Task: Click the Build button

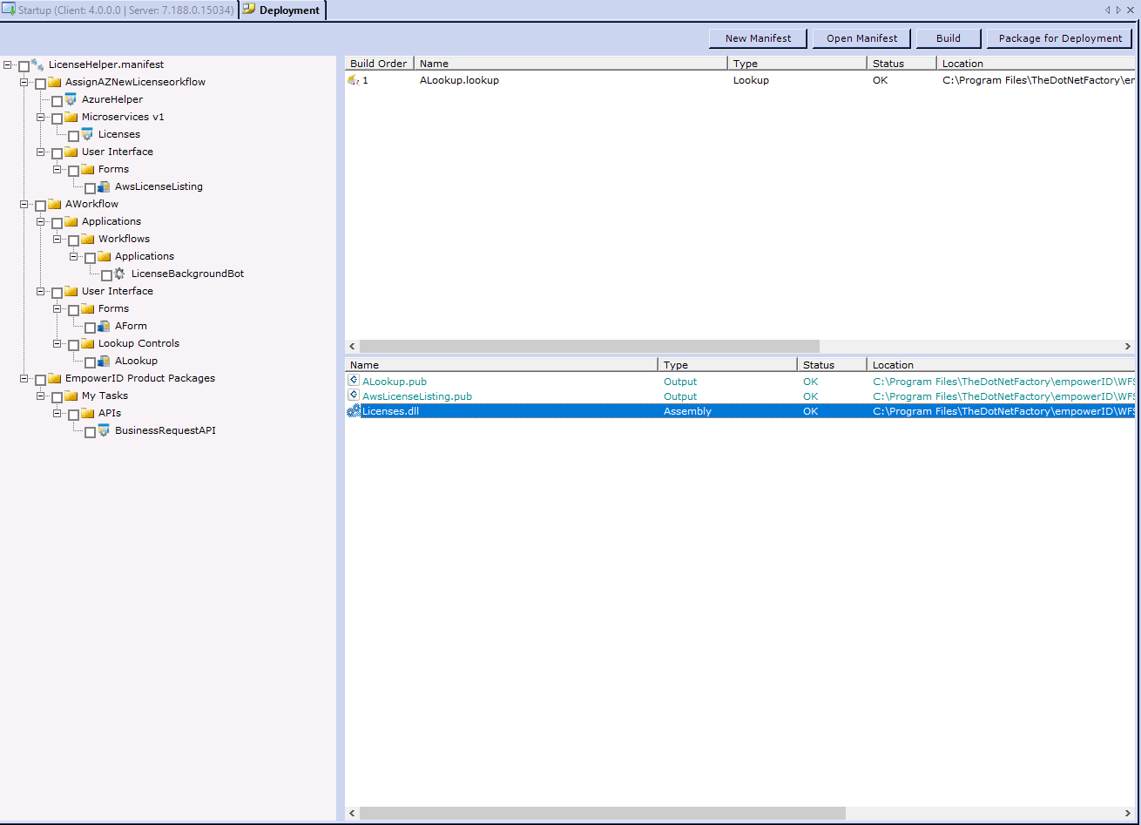Action: click(x=948, y=37)
